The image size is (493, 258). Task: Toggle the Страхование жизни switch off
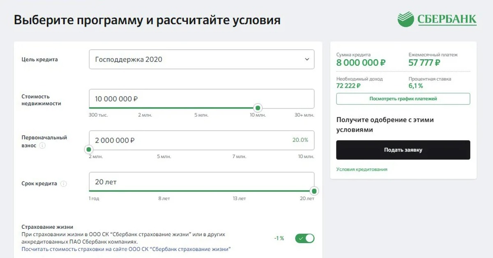click(304, 238)
